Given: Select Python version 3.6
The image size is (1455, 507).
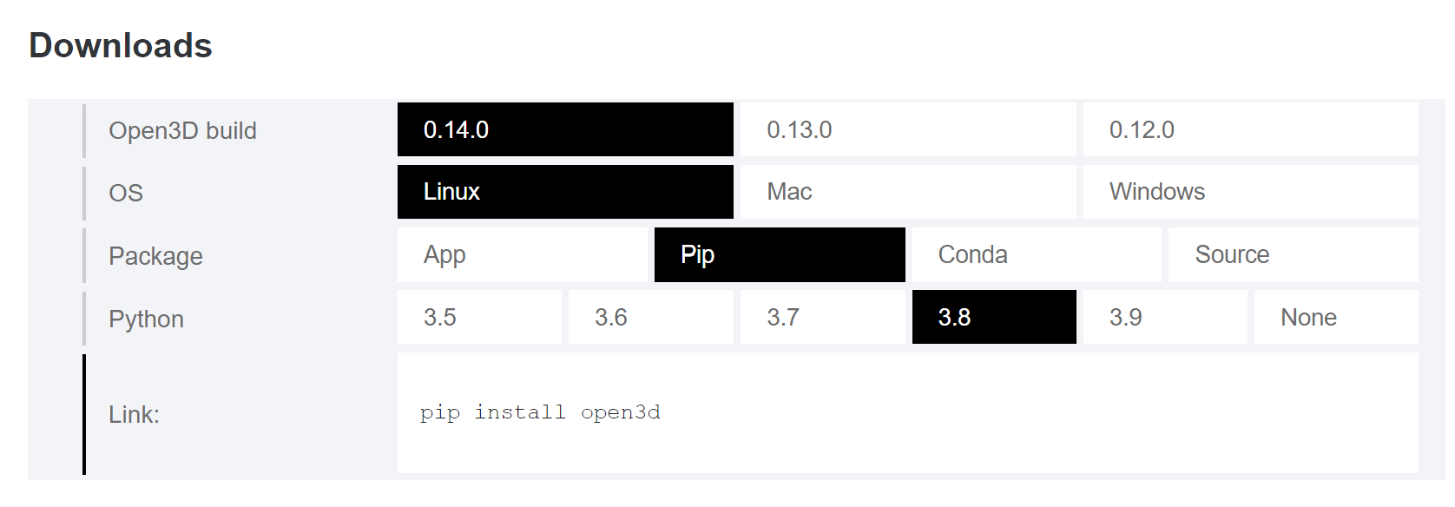Looking at the screenshot, I should point(650,317).
